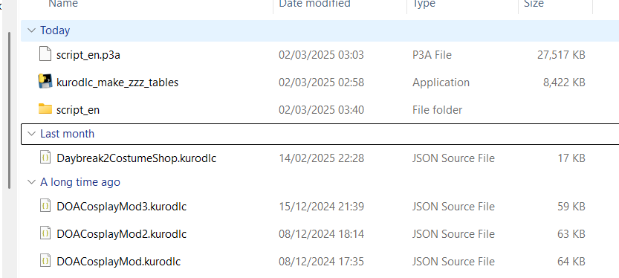Collapse the Today group chevron
Screen dimensions: 619x278
click(x=31, y=30)
